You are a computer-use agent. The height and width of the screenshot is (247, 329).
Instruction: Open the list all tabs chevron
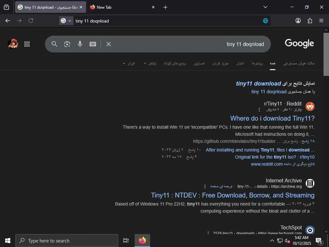click(265, 7)
